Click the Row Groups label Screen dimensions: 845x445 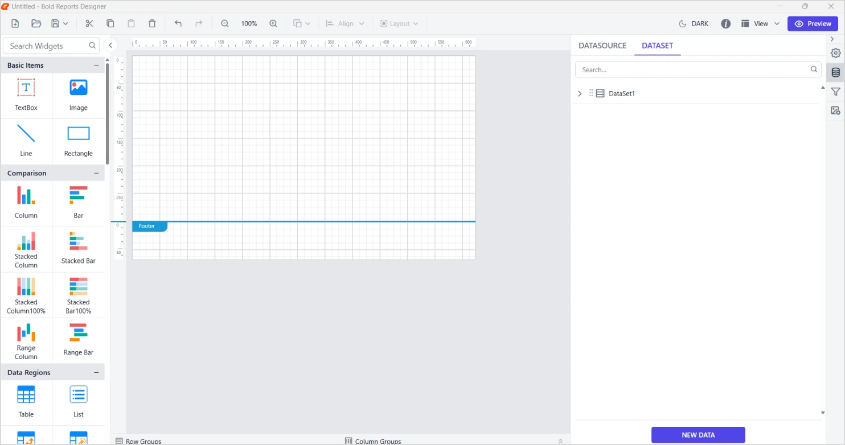(143, 442)
